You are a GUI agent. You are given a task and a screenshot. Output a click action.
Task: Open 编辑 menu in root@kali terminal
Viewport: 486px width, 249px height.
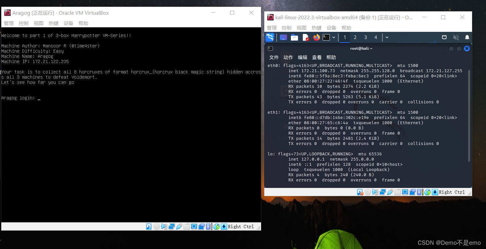pos(303,57)
